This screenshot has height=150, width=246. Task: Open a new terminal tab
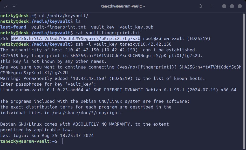tap(6, 6)
